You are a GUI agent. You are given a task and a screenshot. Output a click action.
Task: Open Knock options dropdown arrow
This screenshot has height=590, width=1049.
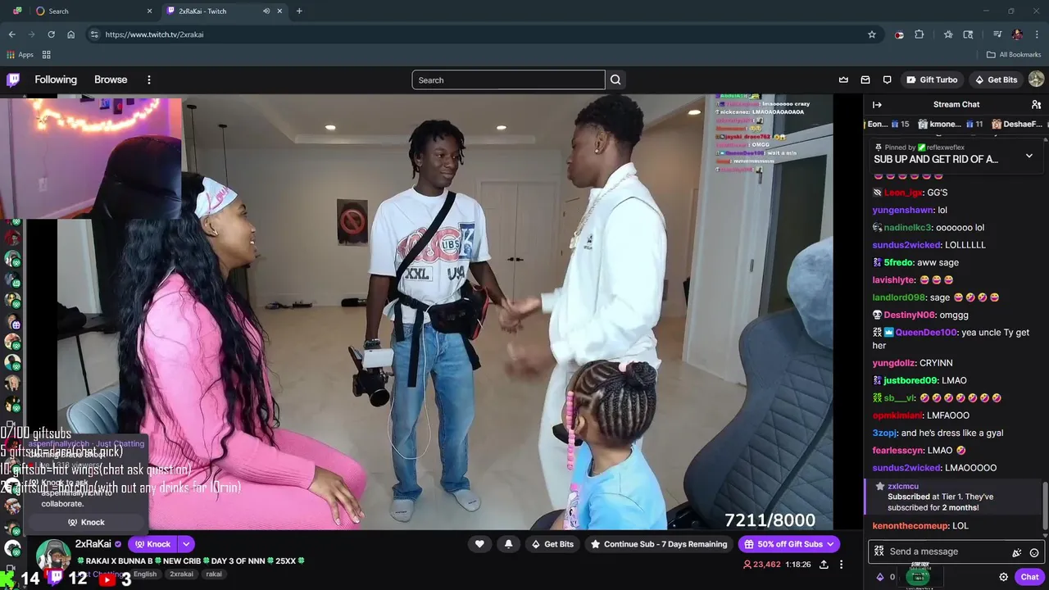click(186, 544)
